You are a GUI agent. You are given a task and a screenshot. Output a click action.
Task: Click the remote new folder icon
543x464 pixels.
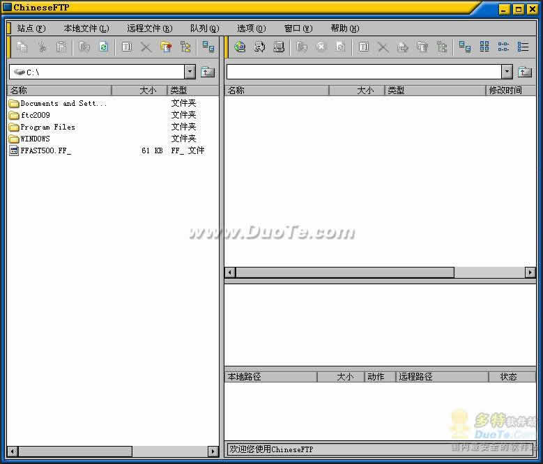click(422, 47)
